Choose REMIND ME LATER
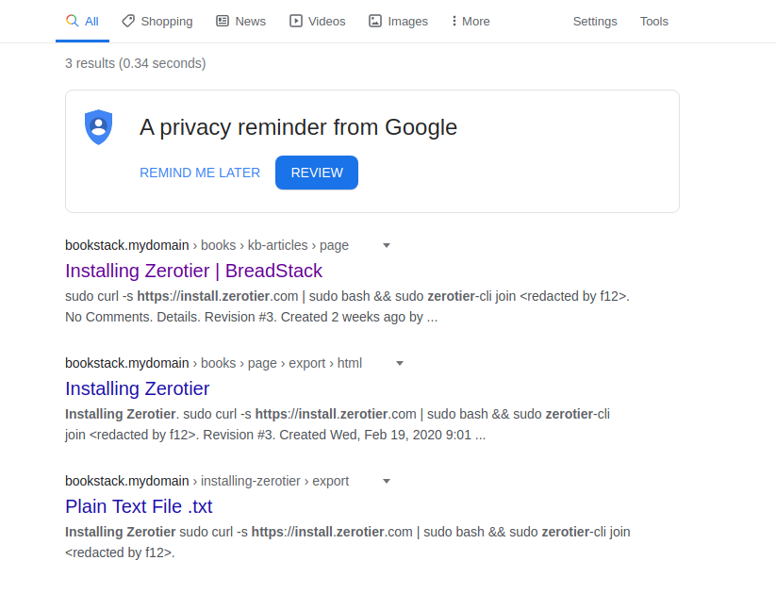This screenshot has width=776, height=610. 200,173
